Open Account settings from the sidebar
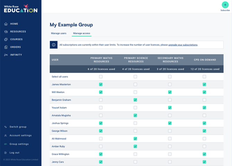 point(20,136)
